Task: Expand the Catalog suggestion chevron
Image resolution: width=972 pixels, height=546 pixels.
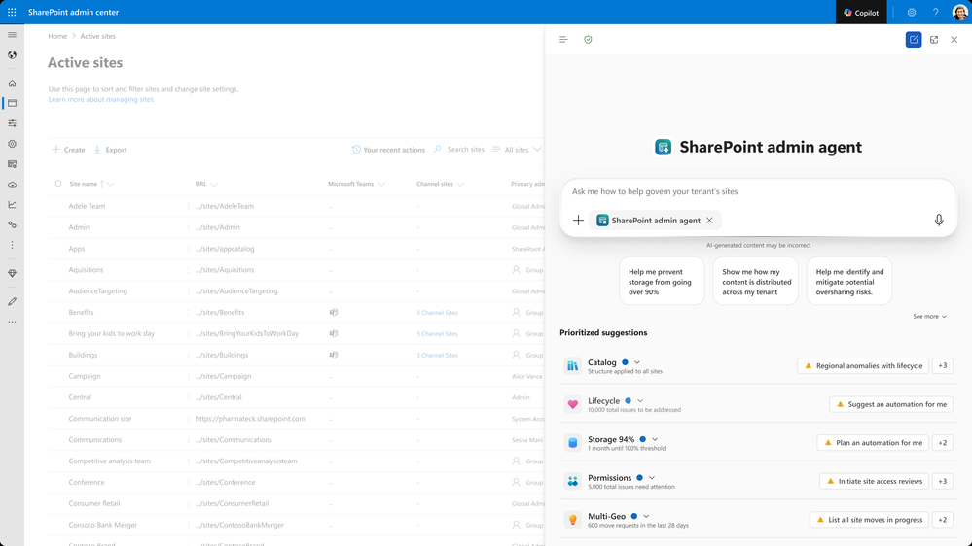Action: tap(637, 362)
